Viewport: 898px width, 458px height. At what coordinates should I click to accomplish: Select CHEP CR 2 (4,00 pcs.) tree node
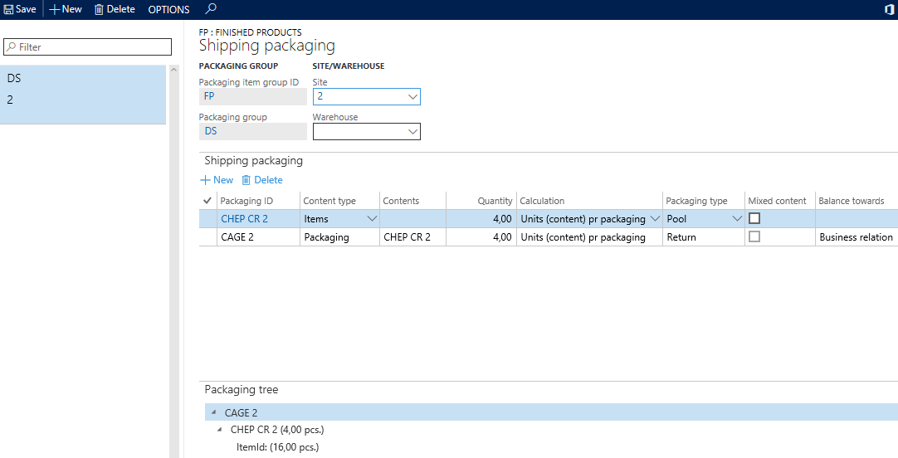[277, 430]
